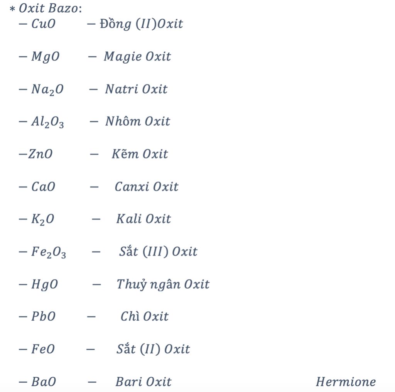Click the Canxi Oxit name
Image resolution: width=395 pixels, height=392 pixels.
[x=146, y=187]
